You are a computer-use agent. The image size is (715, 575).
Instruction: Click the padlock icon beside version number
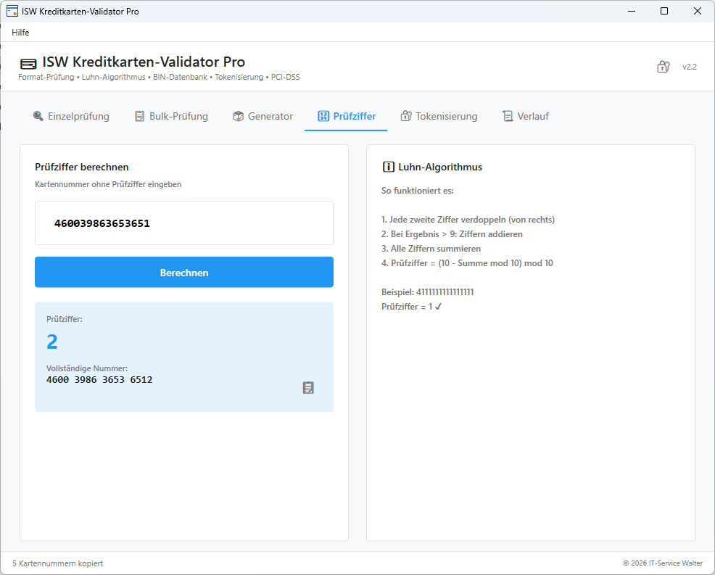point(663,67)
